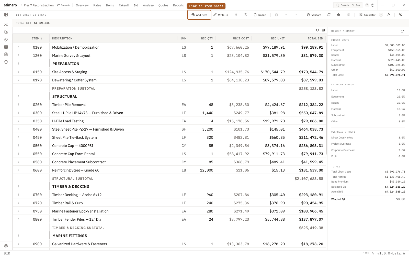
Task: Pop out the Markup Summary panel
Action: click(x=402, y=31)
